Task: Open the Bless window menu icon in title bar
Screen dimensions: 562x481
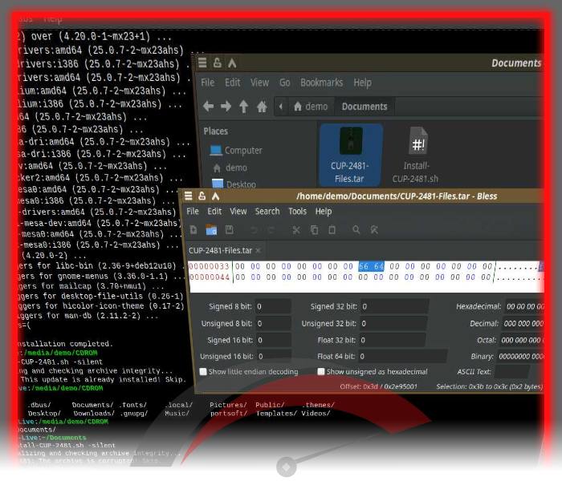Action: point(189,196)
